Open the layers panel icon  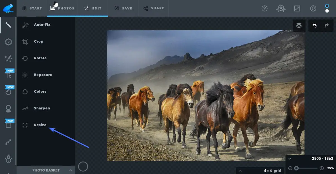click(x=299, y=26)
